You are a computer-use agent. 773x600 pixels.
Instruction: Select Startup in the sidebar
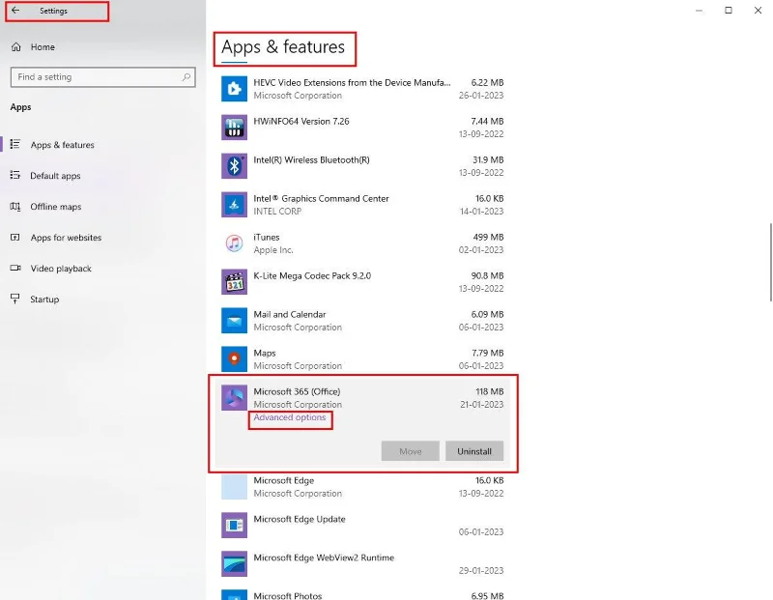[44, 300]
